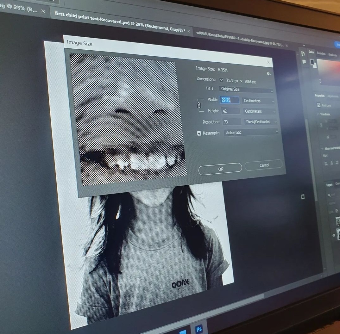Toggle visibility eye of the bottom layer
Screen dimensions: 340x334
[x=333, y=235]
